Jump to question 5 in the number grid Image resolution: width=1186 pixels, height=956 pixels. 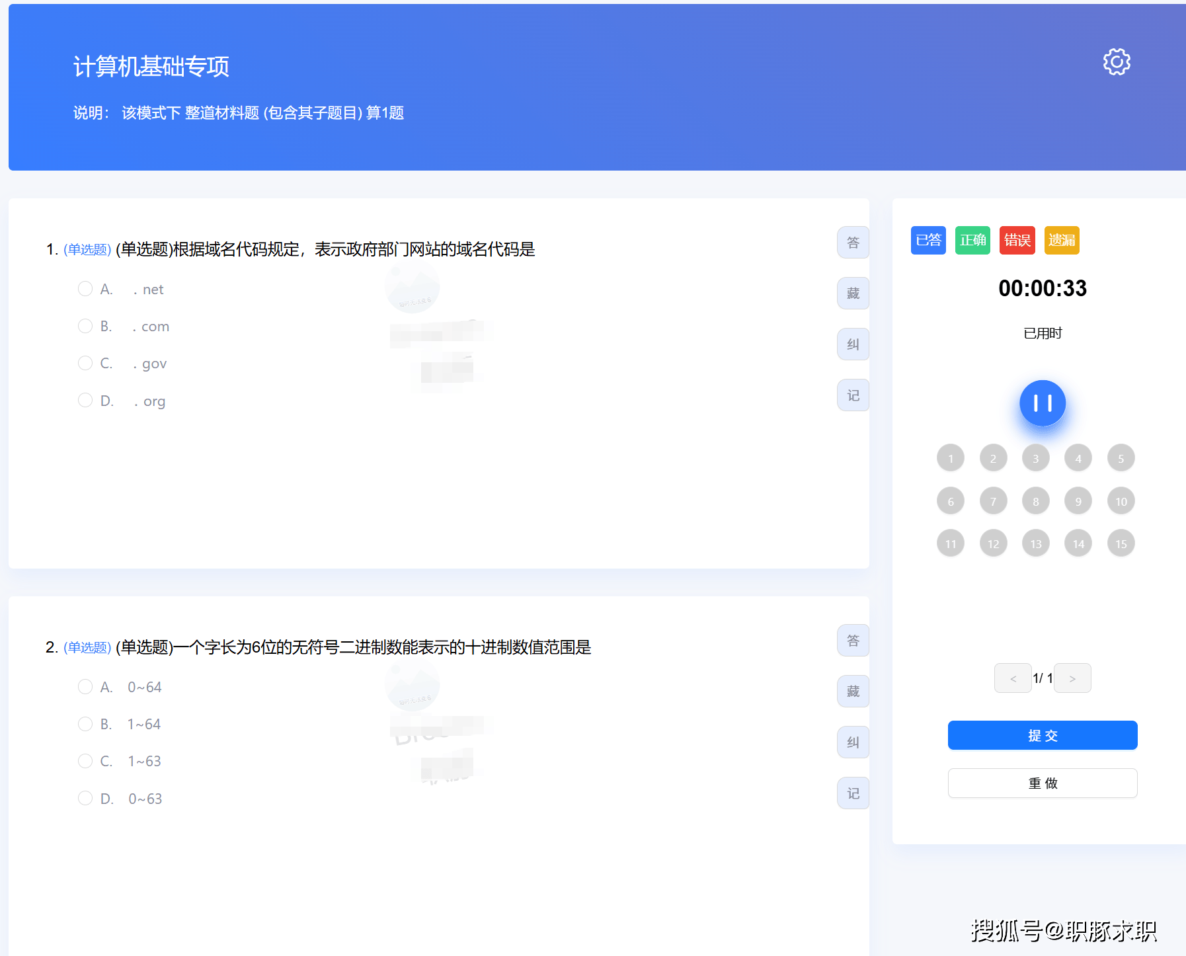1121,458
